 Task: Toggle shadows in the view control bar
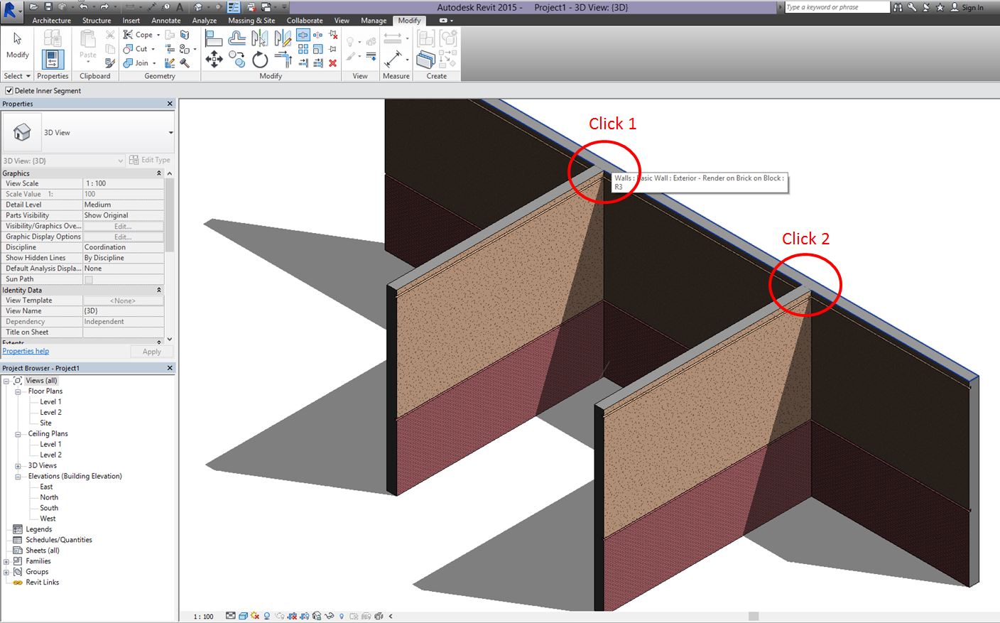[x=266, y=616]
